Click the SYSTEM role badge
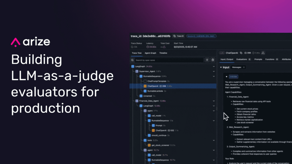 [233, 77]
